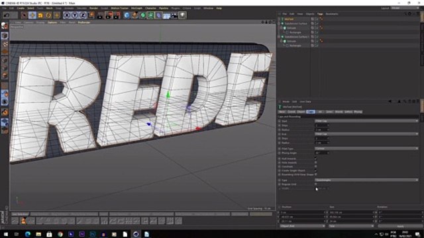Click the Floor environment icon
This screenshot has width=424, height=238.
[166, 15]
